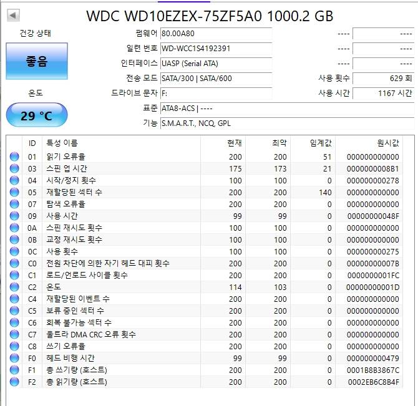The image size is (418, 406).
Task: Select 울트라 DMA CRC 오류 횟수 name
Action: tap(91, 334)
